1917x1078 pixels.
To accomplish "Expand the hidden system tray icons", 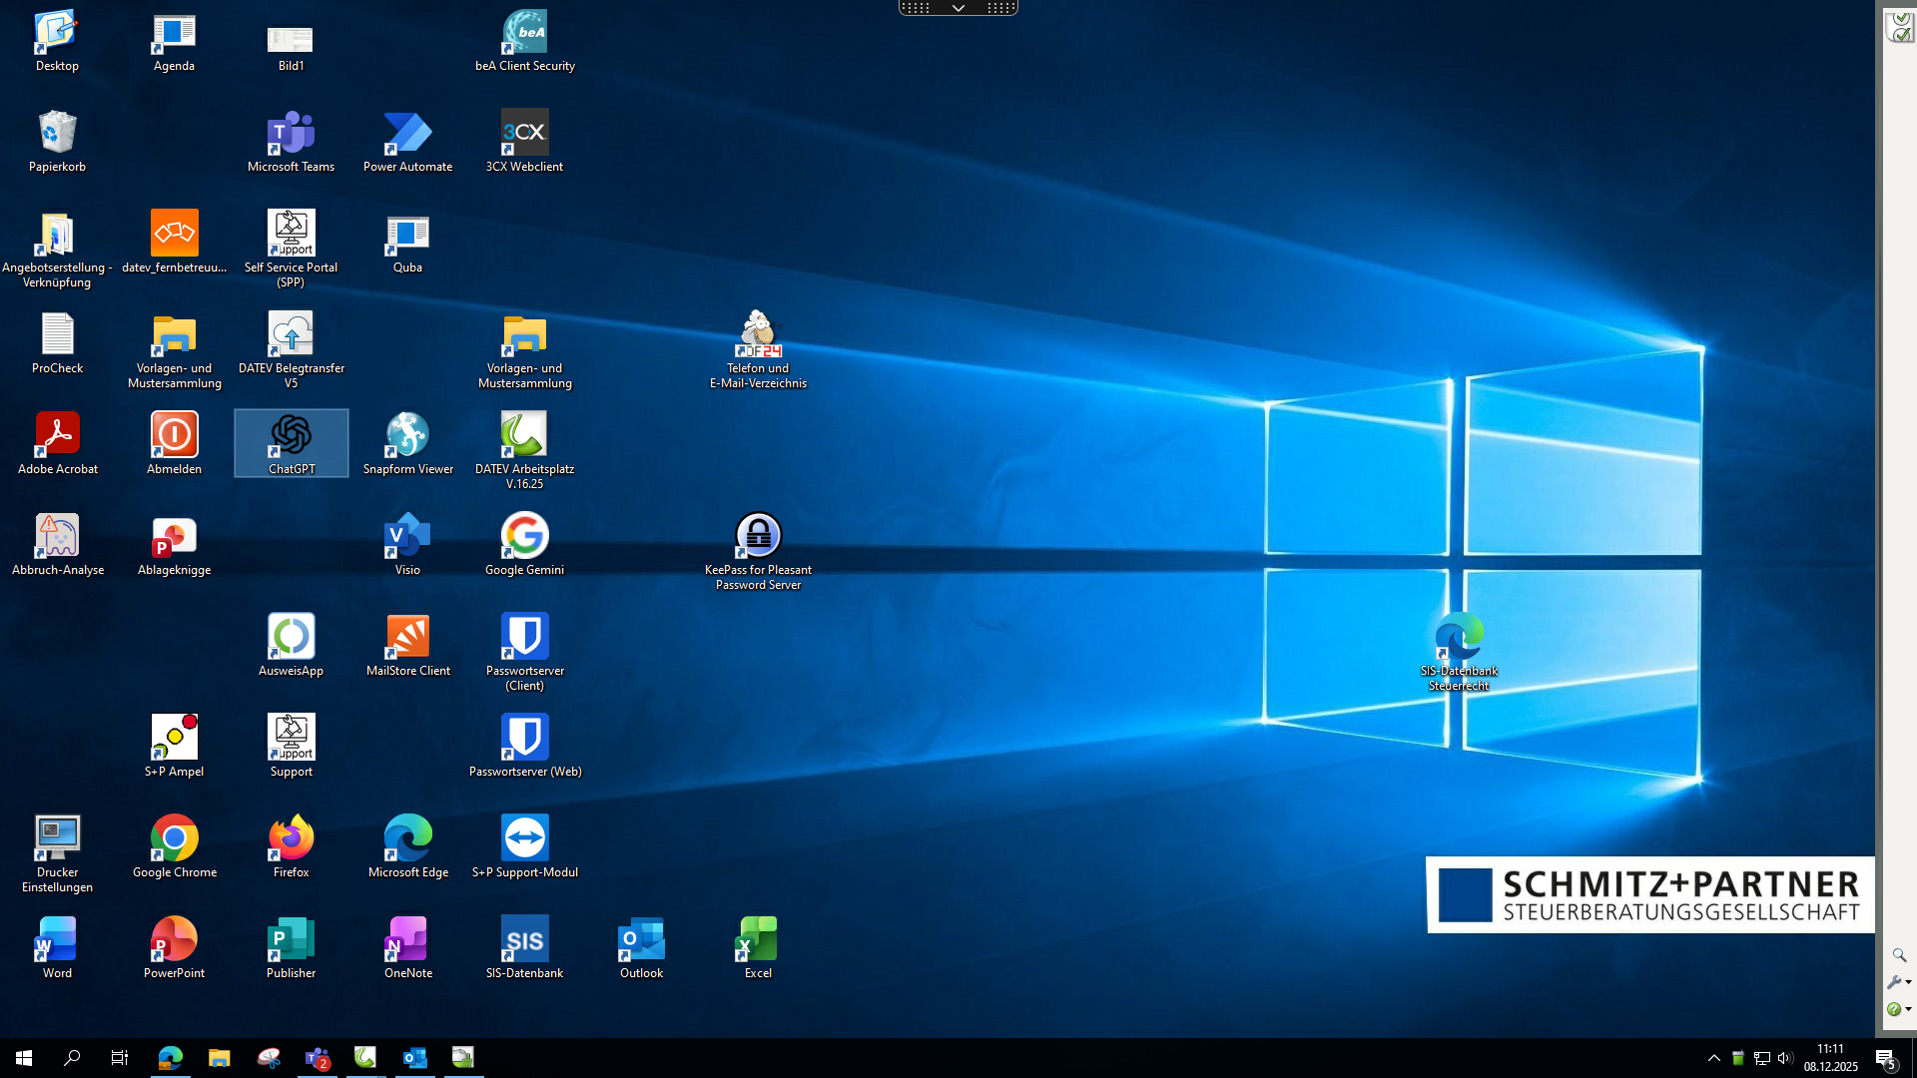I will [x=1713, y=1058].
